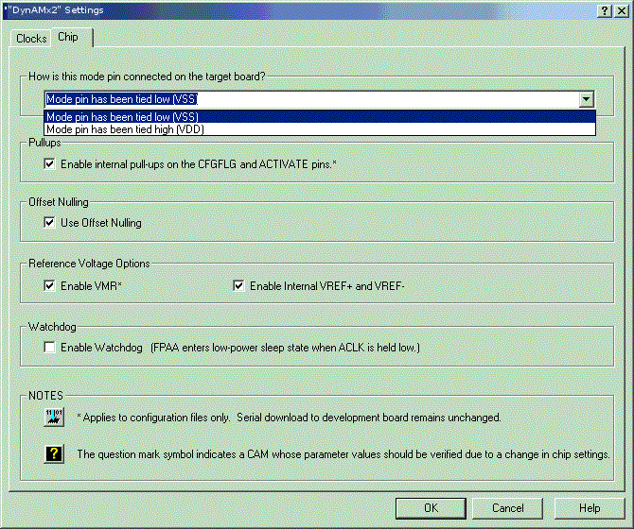
Task: Switch to the Clocks tab
Action: pos(30,39)
